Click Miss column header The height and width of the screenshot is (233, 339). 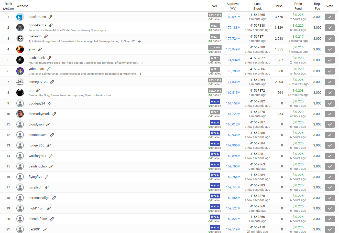click(x=279, y=6)
